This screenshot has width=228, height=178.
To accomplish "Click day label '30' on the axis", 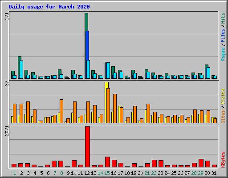I will [207, 173].
